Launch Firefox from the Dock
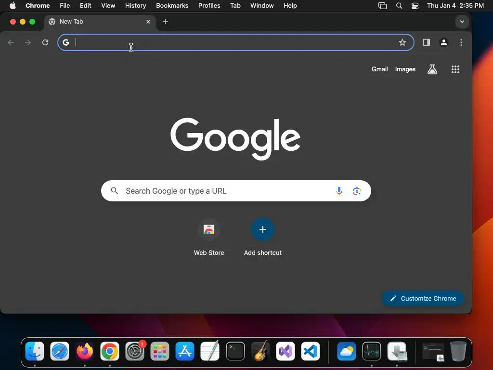Image resolution: width=493 pixels, height=370 pixels. [x=85, y=351]
